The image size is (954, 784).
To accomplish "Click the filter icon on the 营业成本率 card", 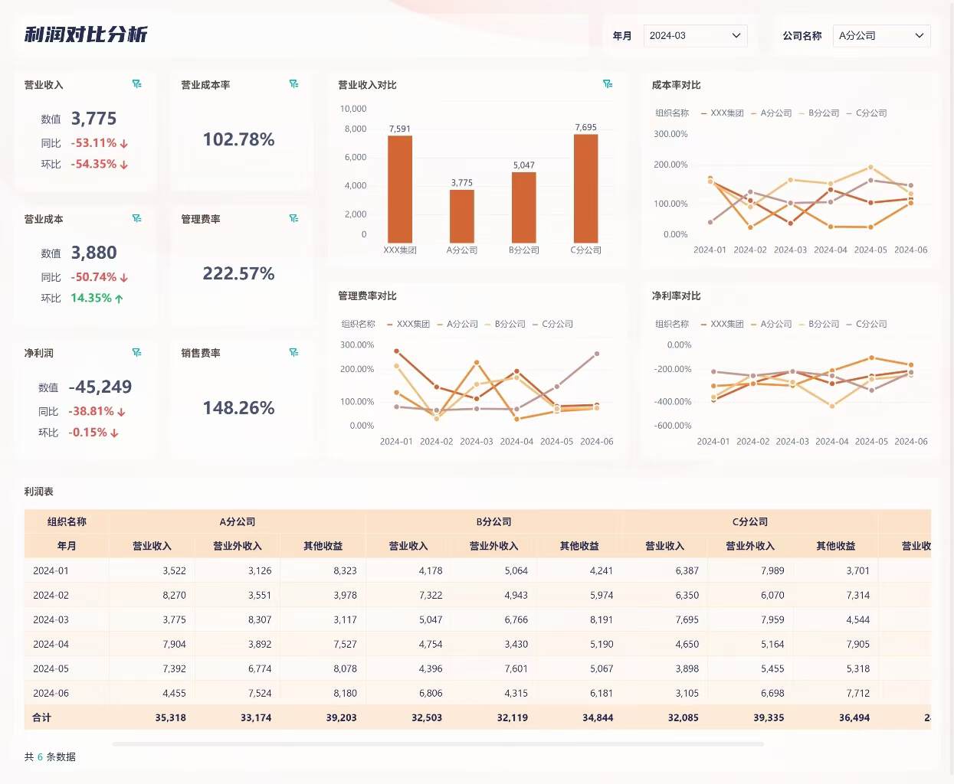I will [293, 84].
